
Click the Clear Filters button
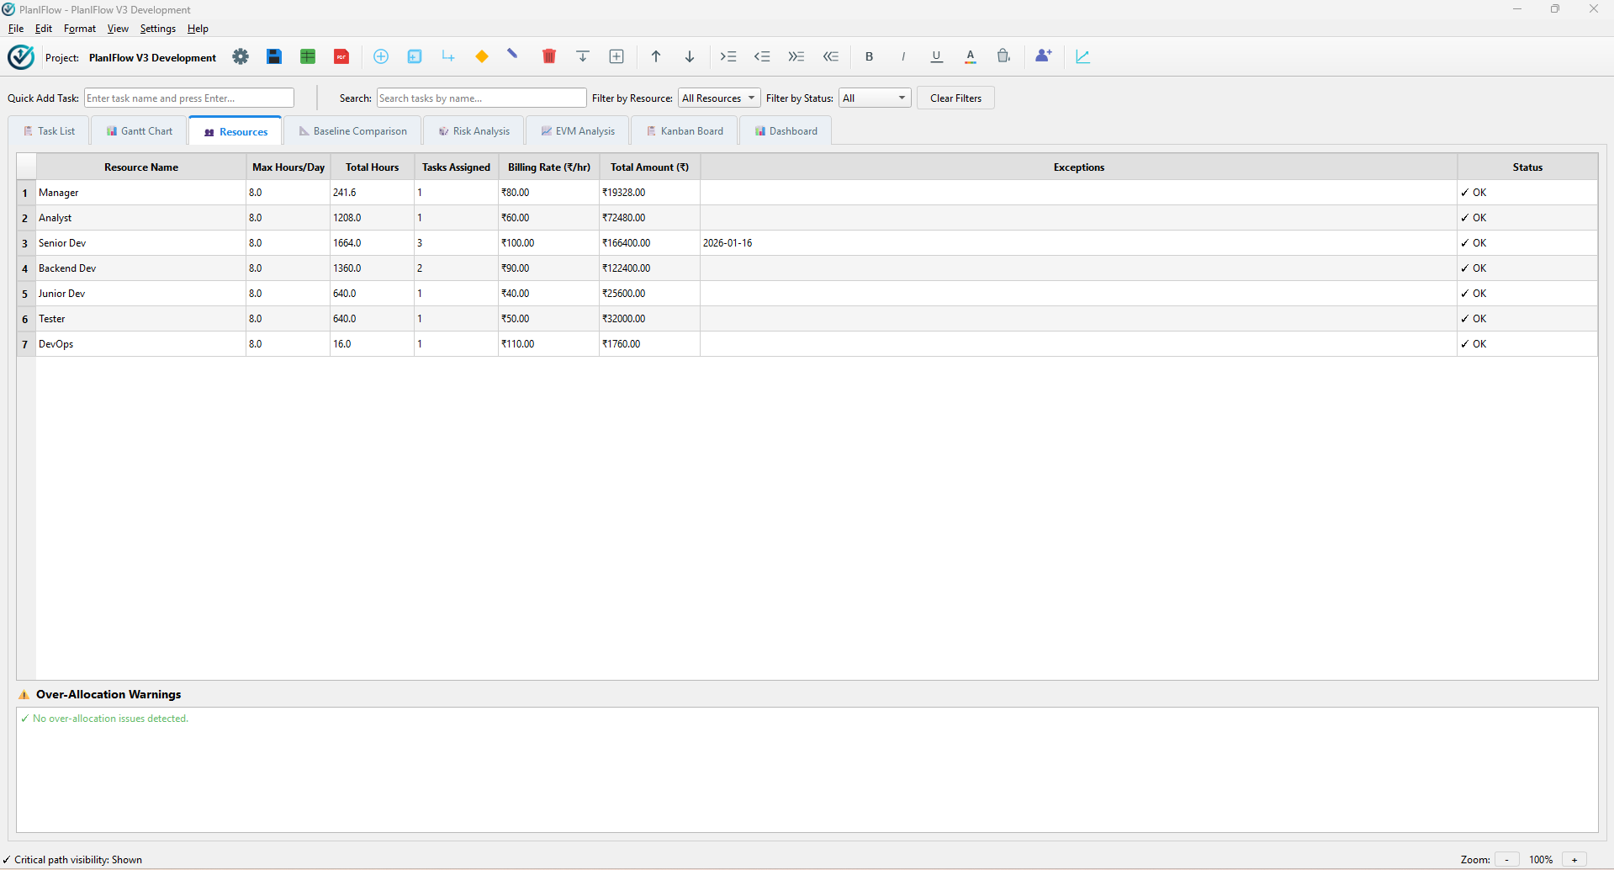(x=955, y=98)
